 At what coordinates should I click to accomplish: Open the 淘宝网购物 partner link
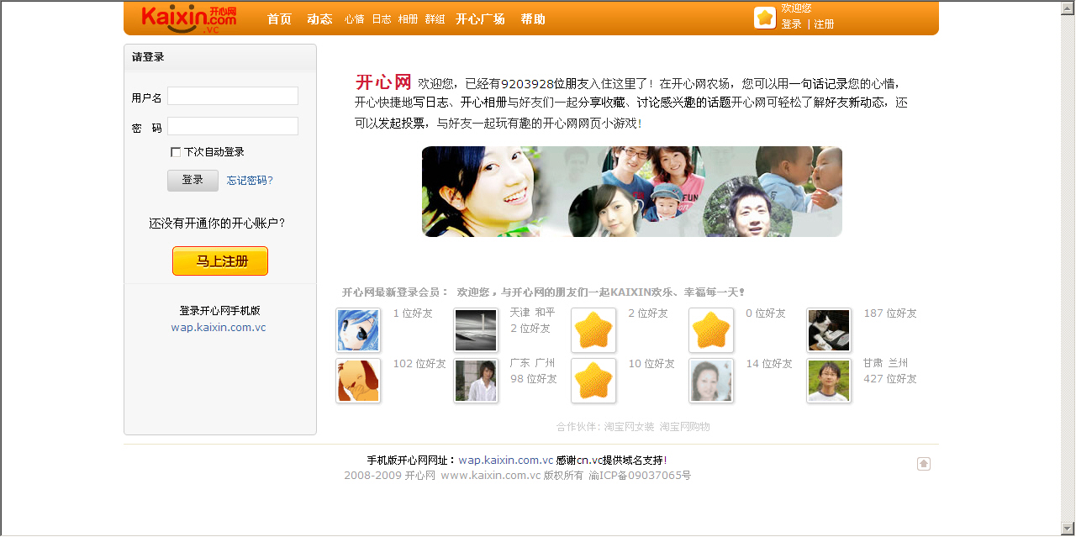[685, 427]
